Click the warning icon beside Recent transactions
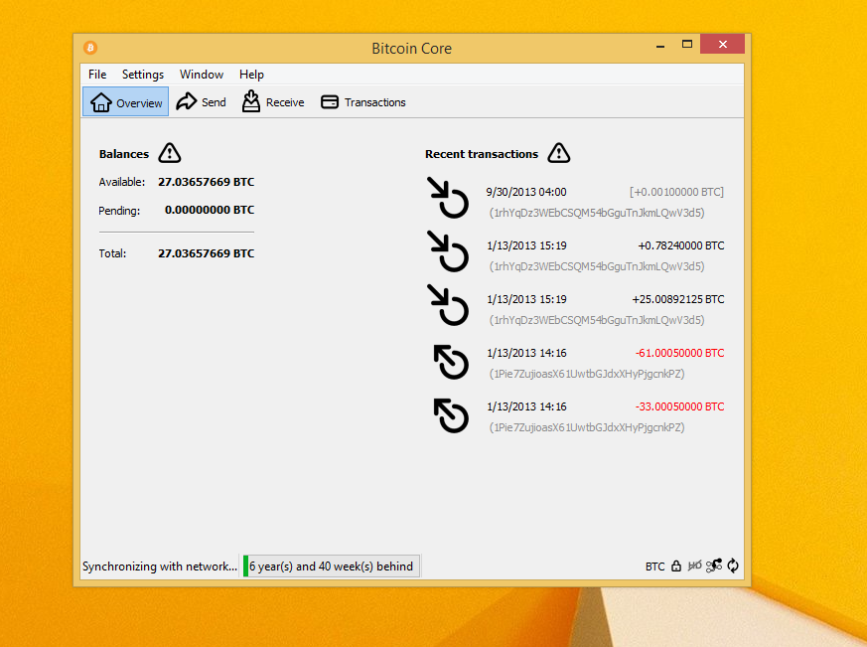This screenshot has width=867, height=647. coord(559,153)
